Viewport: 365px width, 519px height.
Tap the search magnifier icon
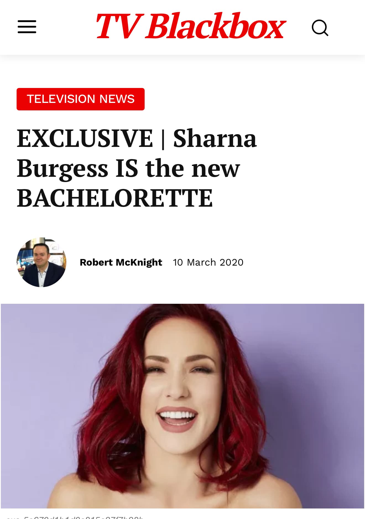pos(320,27)
